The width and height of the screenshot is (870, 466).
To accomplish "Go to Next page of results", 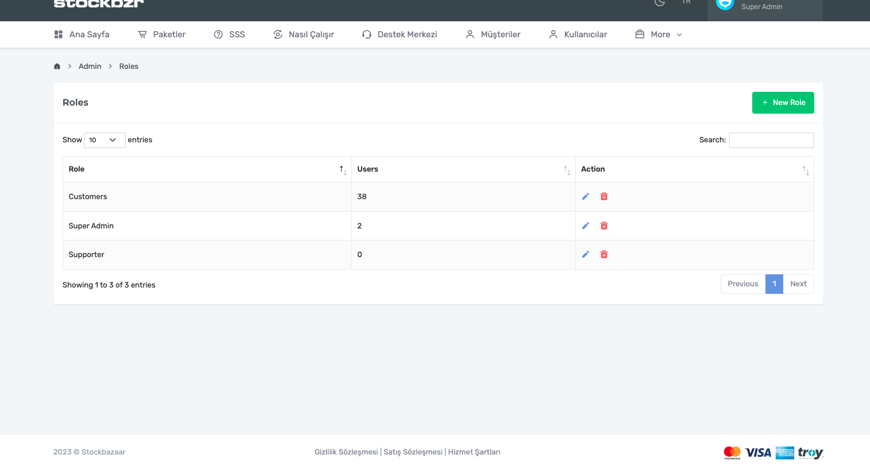I will [798, 284].
